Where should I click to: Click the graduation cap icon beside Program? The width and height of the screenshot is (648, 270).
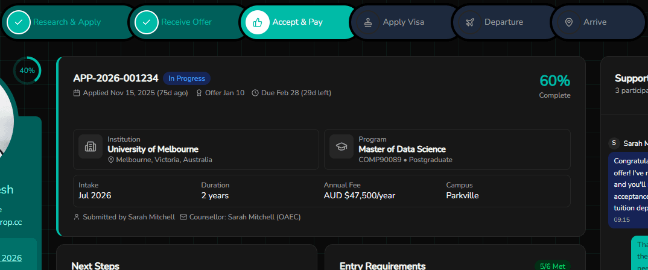(x=341, y=146)
